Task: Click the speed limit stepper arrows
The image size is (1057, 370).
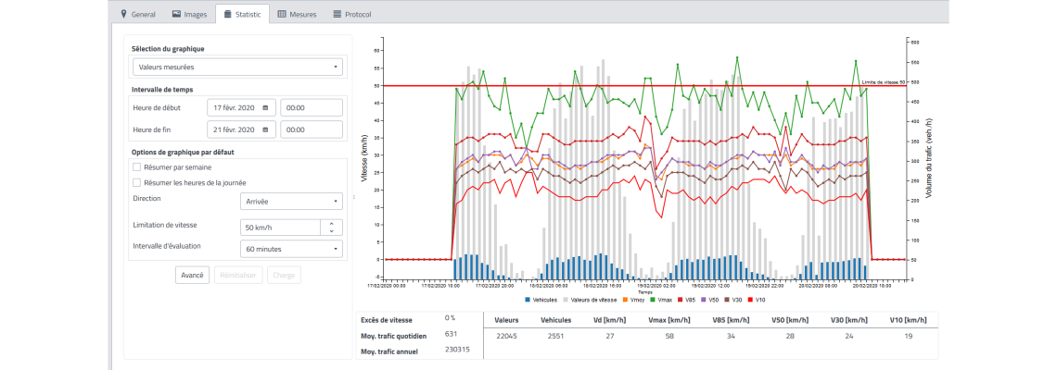Action: point(332,227)
